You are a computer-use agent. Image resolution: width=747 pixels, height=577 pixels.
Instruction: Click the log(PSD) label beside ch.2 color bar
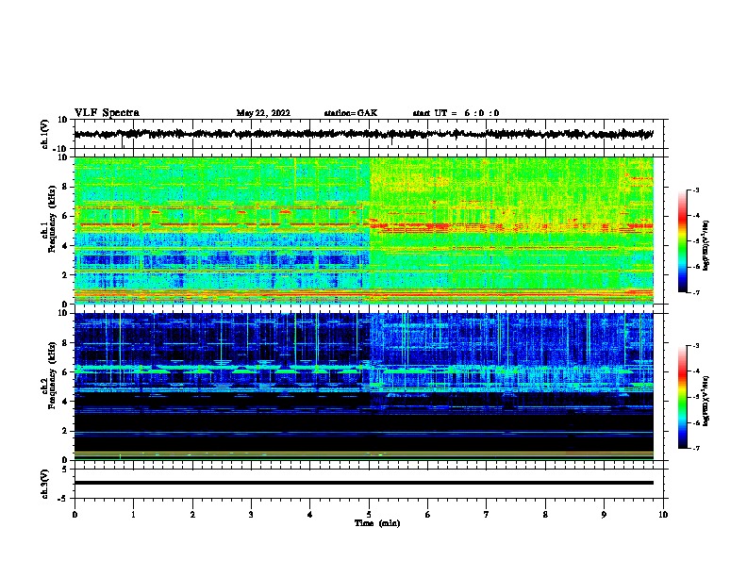705,401
